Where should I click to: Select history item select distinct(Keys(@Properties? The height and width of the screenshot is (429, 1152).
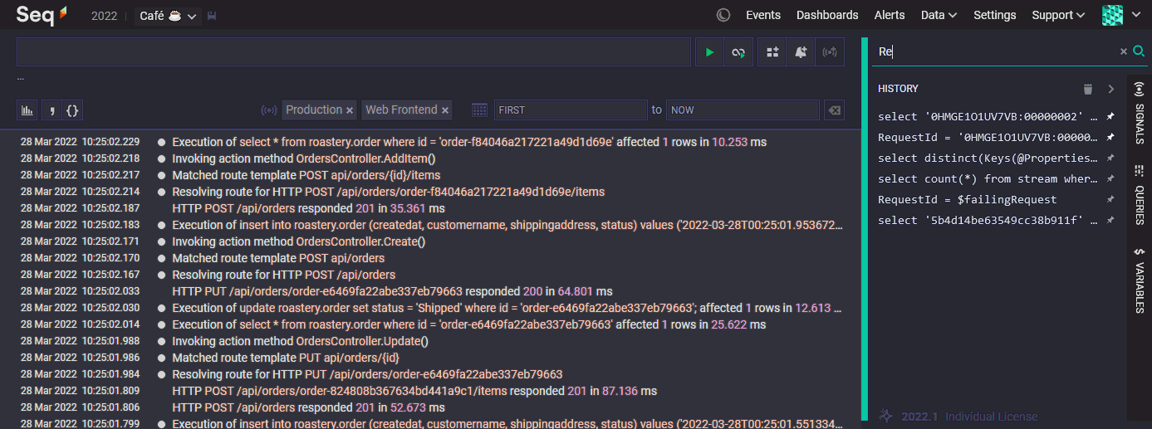988,158
